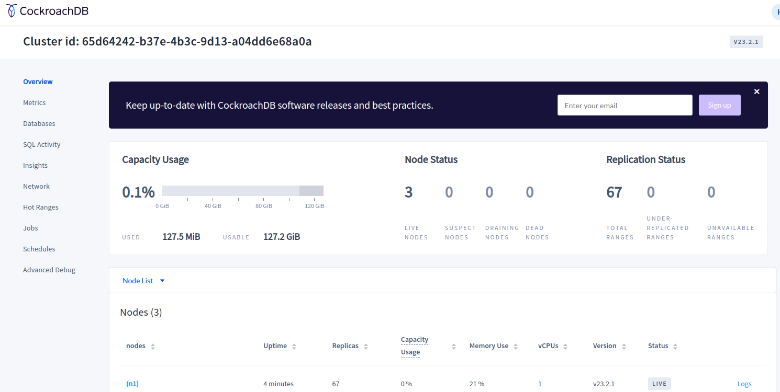Select the Cluster id text
The height and width of the screenshot is (392, 780).
(168, 41)
